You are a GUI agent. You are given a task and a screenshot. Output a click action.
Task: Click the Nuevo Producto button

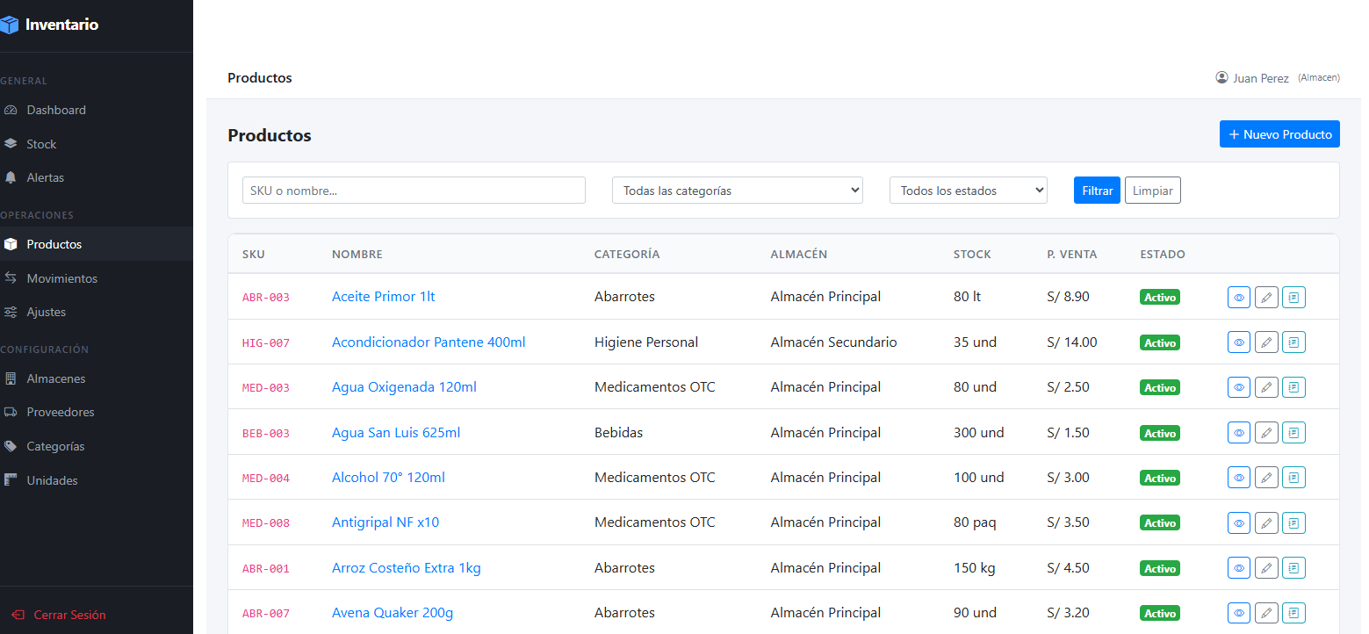pos(1279,134)
